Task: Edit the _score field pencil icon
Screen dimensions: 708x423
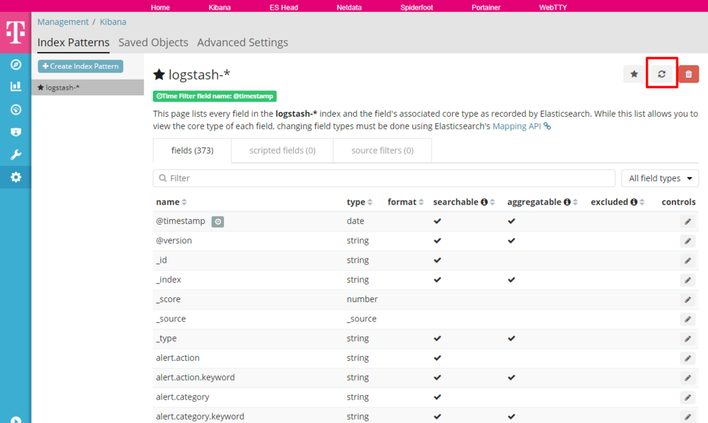Action: (688, 299)
